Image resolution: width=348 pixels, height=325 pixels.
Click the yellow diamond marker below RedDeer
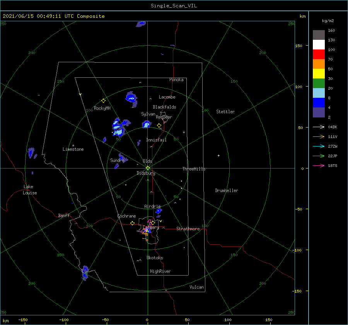159,126
